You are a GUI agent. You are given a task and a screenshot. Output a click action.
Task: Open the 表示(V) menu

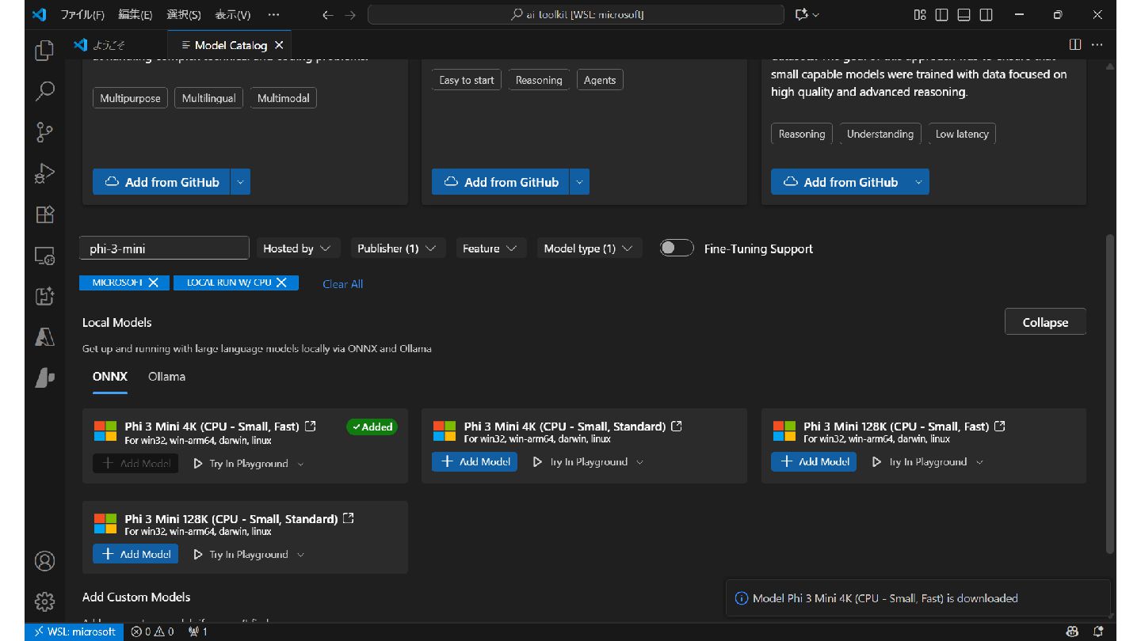233,14
